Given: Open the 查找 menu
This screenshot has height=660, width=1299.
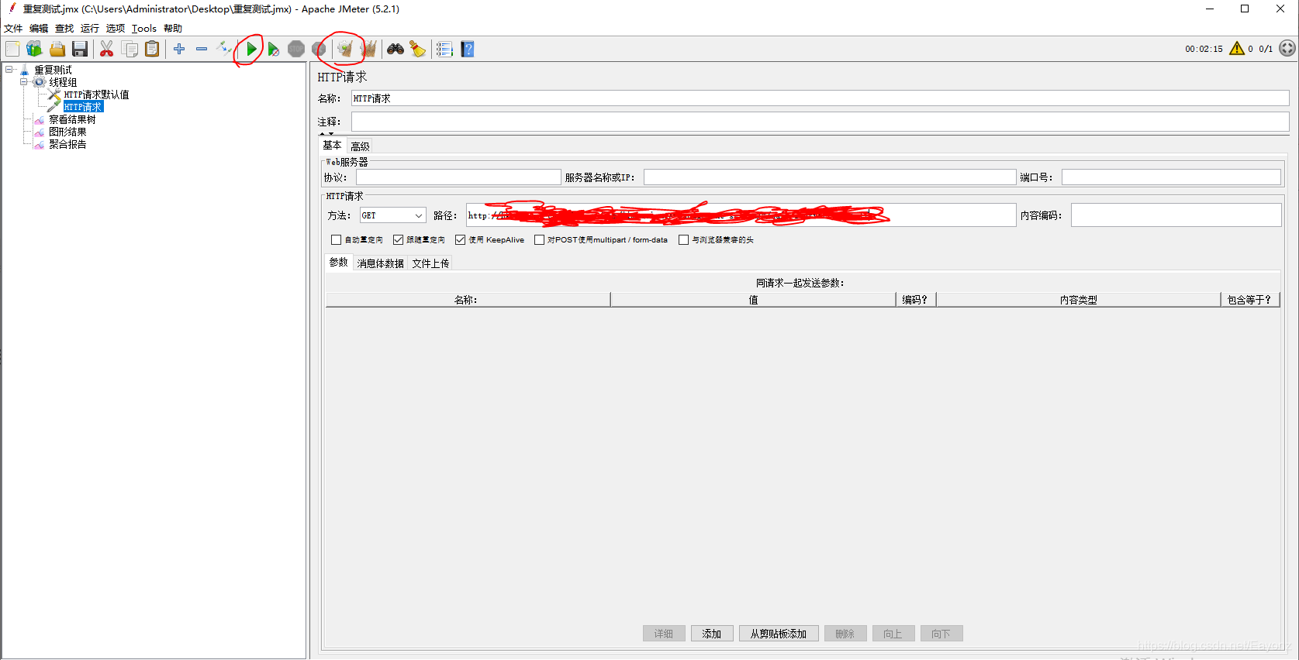Looking at the screenshot, I should click(x=64, y=28).
